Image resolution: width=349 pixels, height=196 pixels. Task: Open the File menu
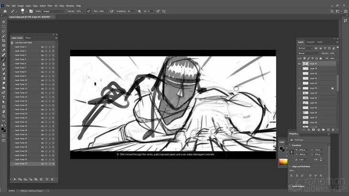(x=8, y=6)
